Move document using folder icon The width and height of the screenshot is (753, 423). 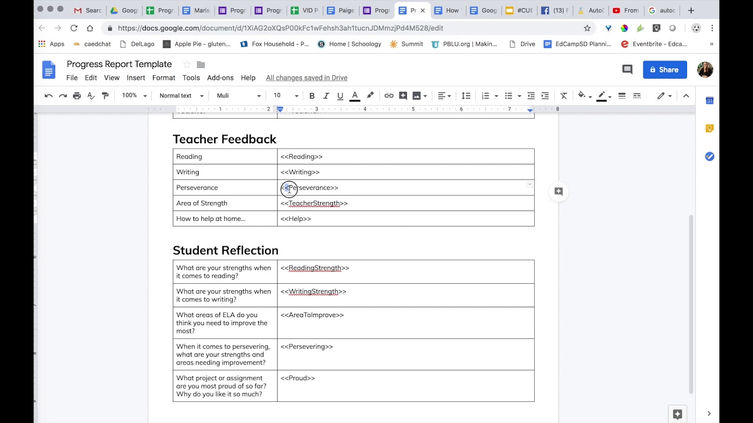point(201,65)
